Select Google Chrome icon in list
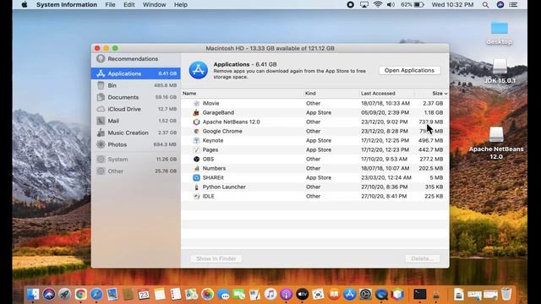Viewport: 541px width, 304px height. (196, 132)
